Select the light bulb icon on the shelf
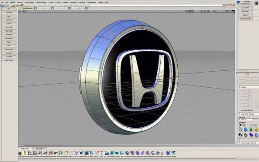Viewport: 259px width, 162px height. (25, 153)
